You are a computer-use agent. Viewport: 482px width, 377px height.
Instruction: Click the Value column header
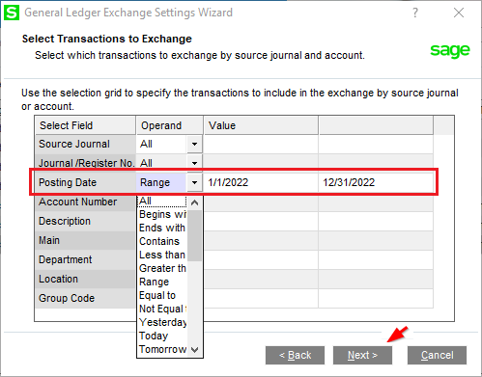click(261, 125)
